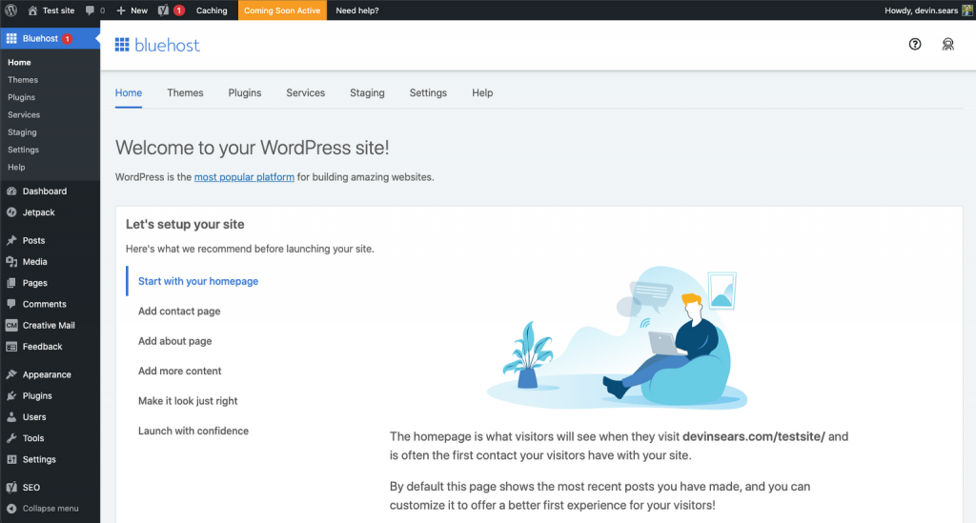The image size is (976, 523).
Task: Click the WordPress logo icon in admin bar
Action: (11, 10)
